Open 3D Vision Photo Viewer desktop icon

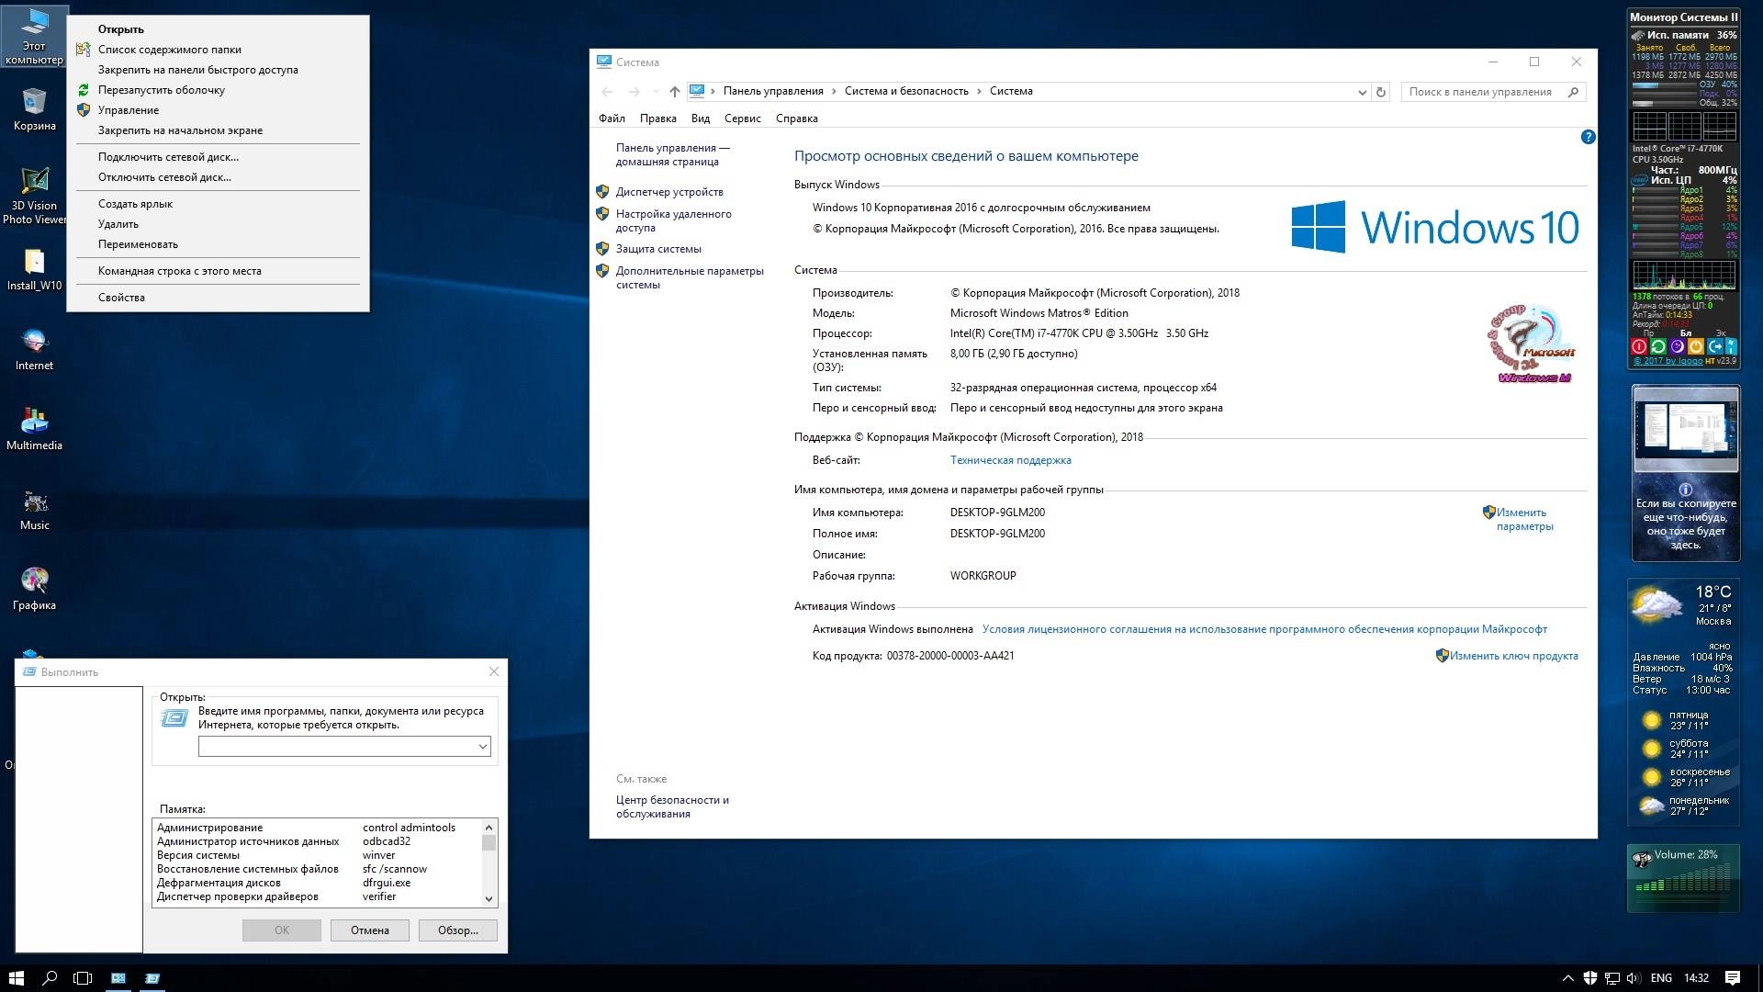point(34,195)
